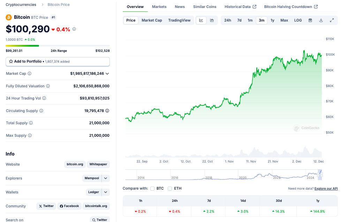Click the breadcrumb chevron separator
Screen dimensions: 341x222
coord(43,5)
